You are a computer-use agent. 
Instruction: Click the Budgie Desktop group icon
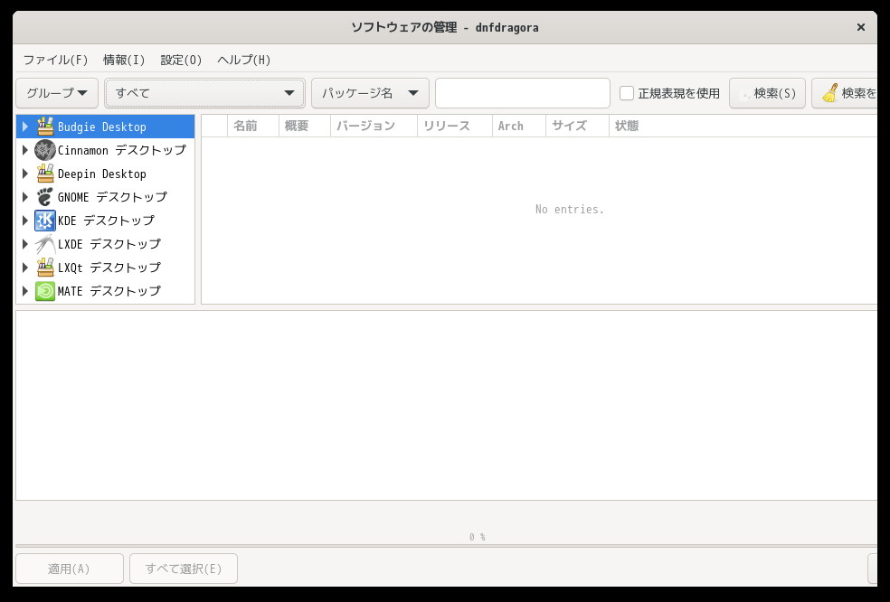45,127
